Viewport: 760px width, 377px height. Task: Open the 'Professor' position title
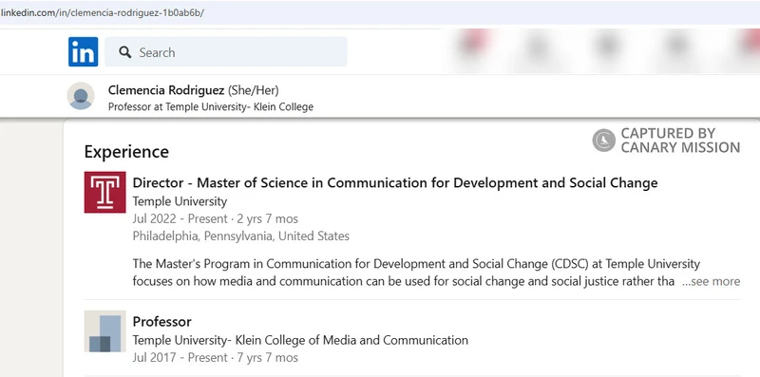coord(161,322)
